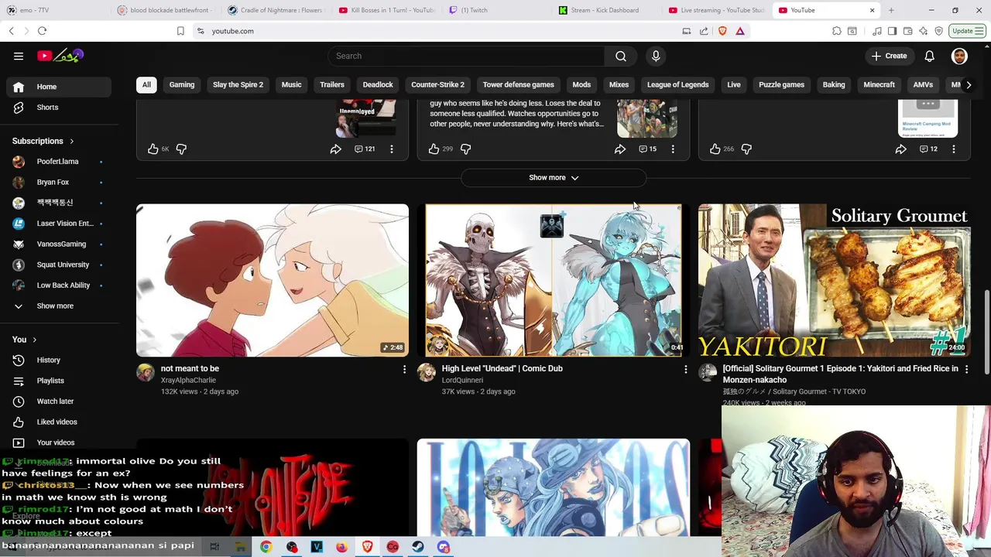
Task: Share the post with 121 comments
Action: (x=335, y=149)
